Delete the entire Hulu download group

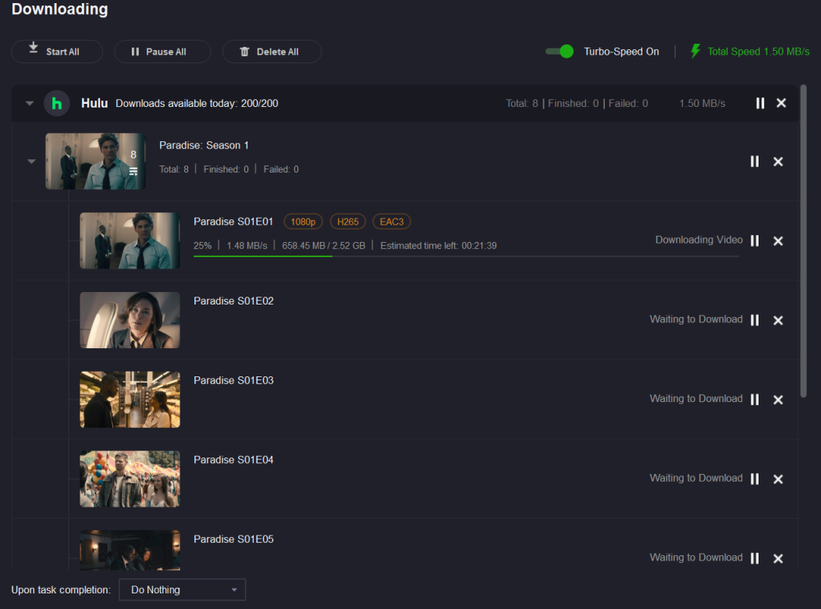pos(781,103)
